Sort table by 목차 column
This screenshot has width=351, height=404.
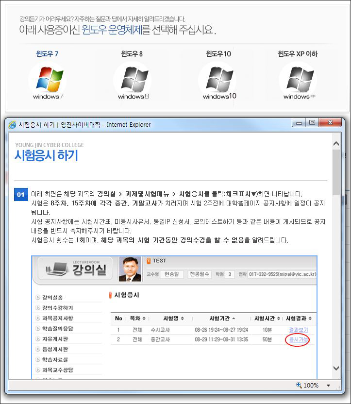(x=137, y=319)
